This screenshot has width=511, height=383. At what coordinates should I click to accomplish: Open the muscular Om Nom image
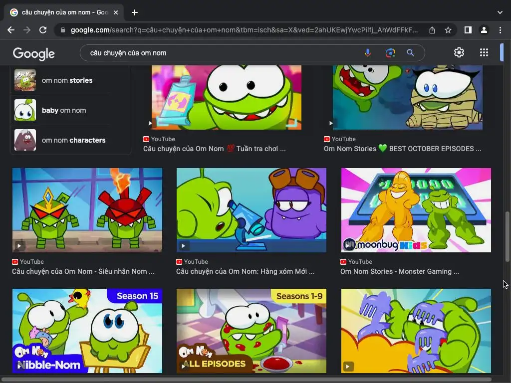pyautogui.click(x=416, y=331)
